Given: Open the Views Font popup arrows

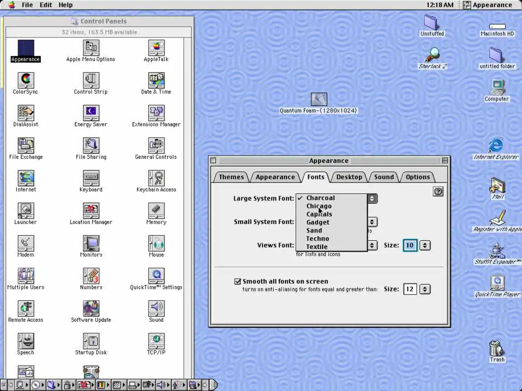Looking at the screenshot, I should tap(372, 245).
